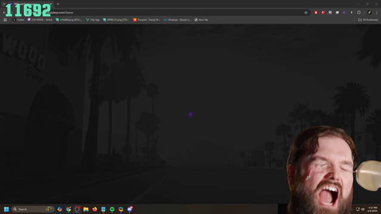Open the network icon in system tray
The image size is (381, 214).
358,209
